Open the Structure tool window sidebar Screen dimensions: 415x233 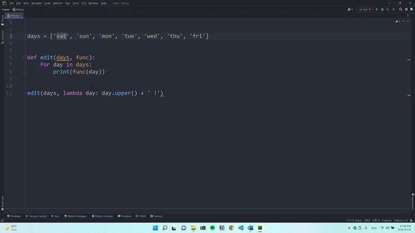[3, 37]
